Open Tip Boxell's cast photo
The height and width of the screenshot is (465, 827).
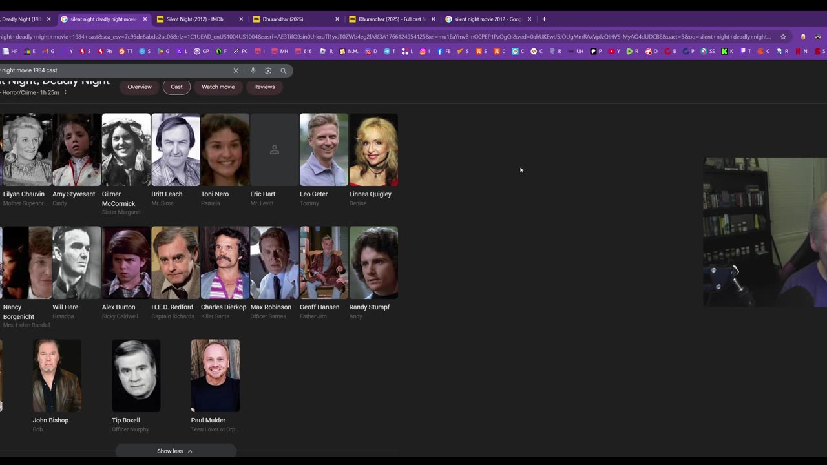click(x=136, y=376)
